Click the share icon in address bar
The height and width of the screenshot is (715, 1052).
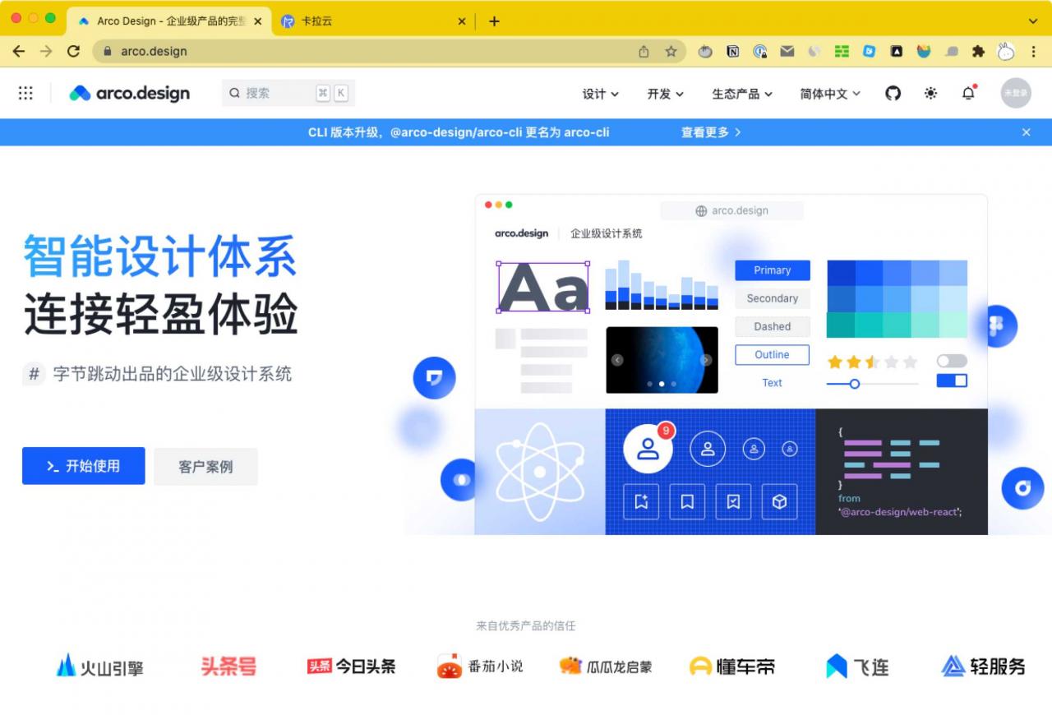pos(644,51)
